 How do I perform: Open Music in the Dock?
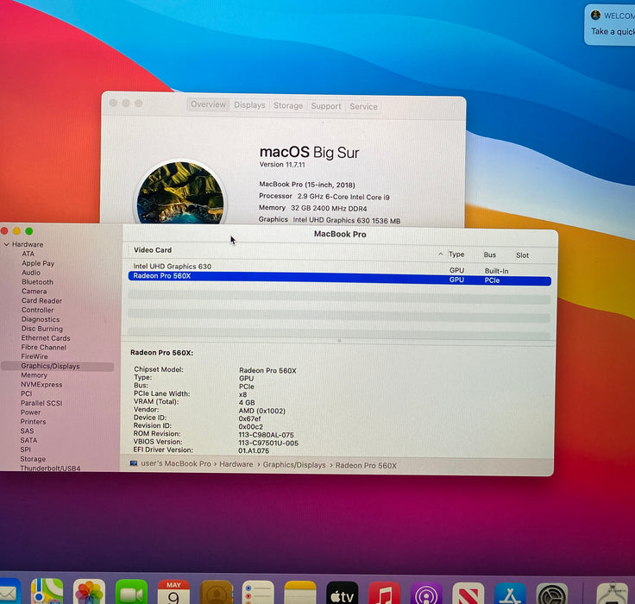pyautogui.click(x=384, y=595)
